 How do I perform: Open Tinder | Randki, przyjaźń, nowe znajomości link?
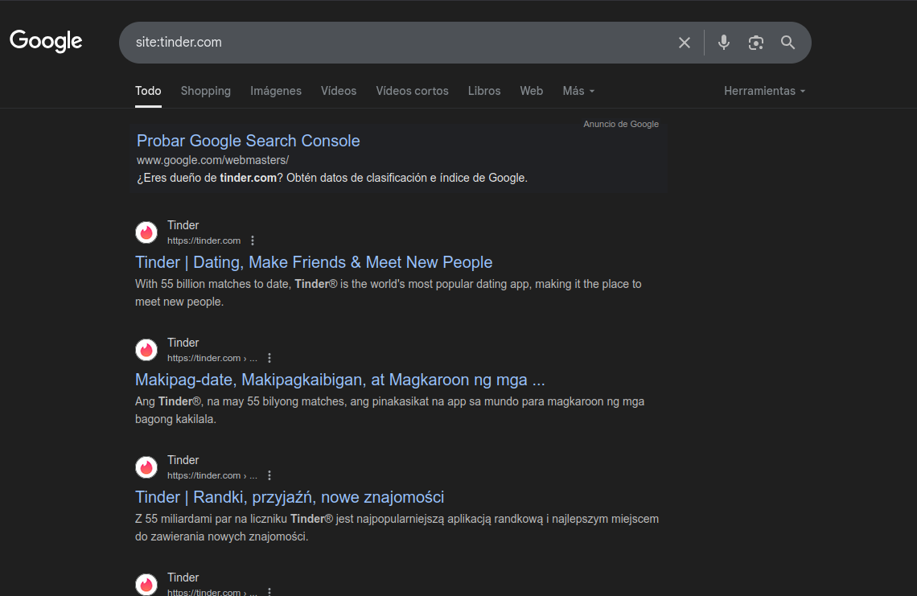tap(290, 497)
